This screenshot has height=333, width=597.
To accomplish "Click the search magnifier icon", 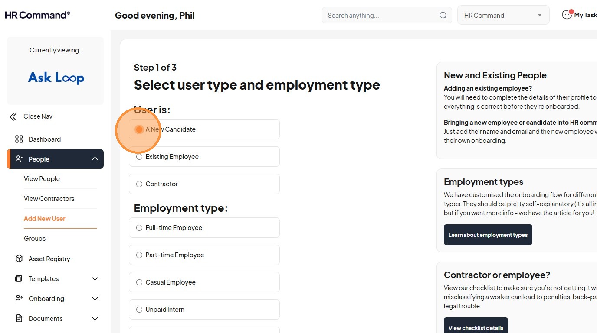I will (x=443, y=16).
